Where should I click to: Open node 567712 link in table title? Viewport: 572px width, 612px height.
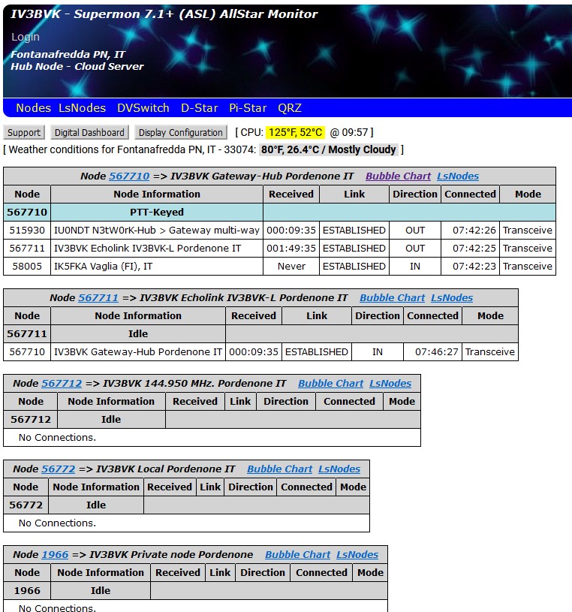click(x=62, y=383)
